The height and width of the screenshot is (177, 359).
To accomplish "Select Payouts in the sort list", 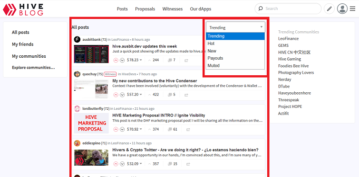I will click(x=235, y=58).
